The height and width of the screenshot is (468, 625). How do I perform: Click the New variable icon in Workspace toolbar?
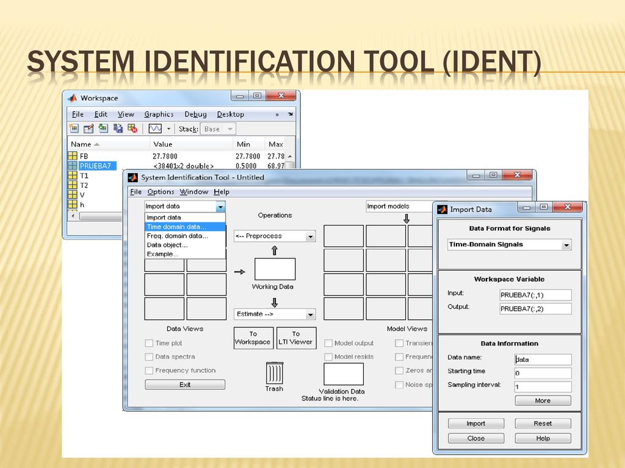tap(74, 128)
